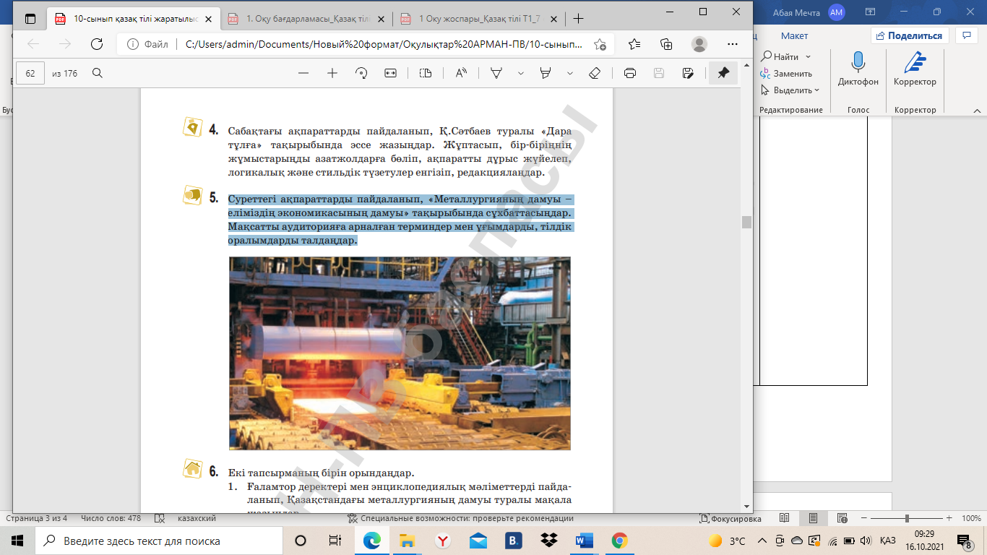
Task: Toggle the page view icon in PDF toolbar
Action: (x=426, y=73)
